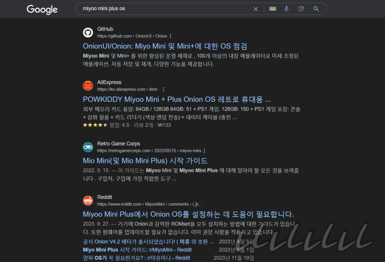This screenshot has width=385, height=262.
Task: Open Reddit Onion OS setup help result
Action: (x=189, y=214)
